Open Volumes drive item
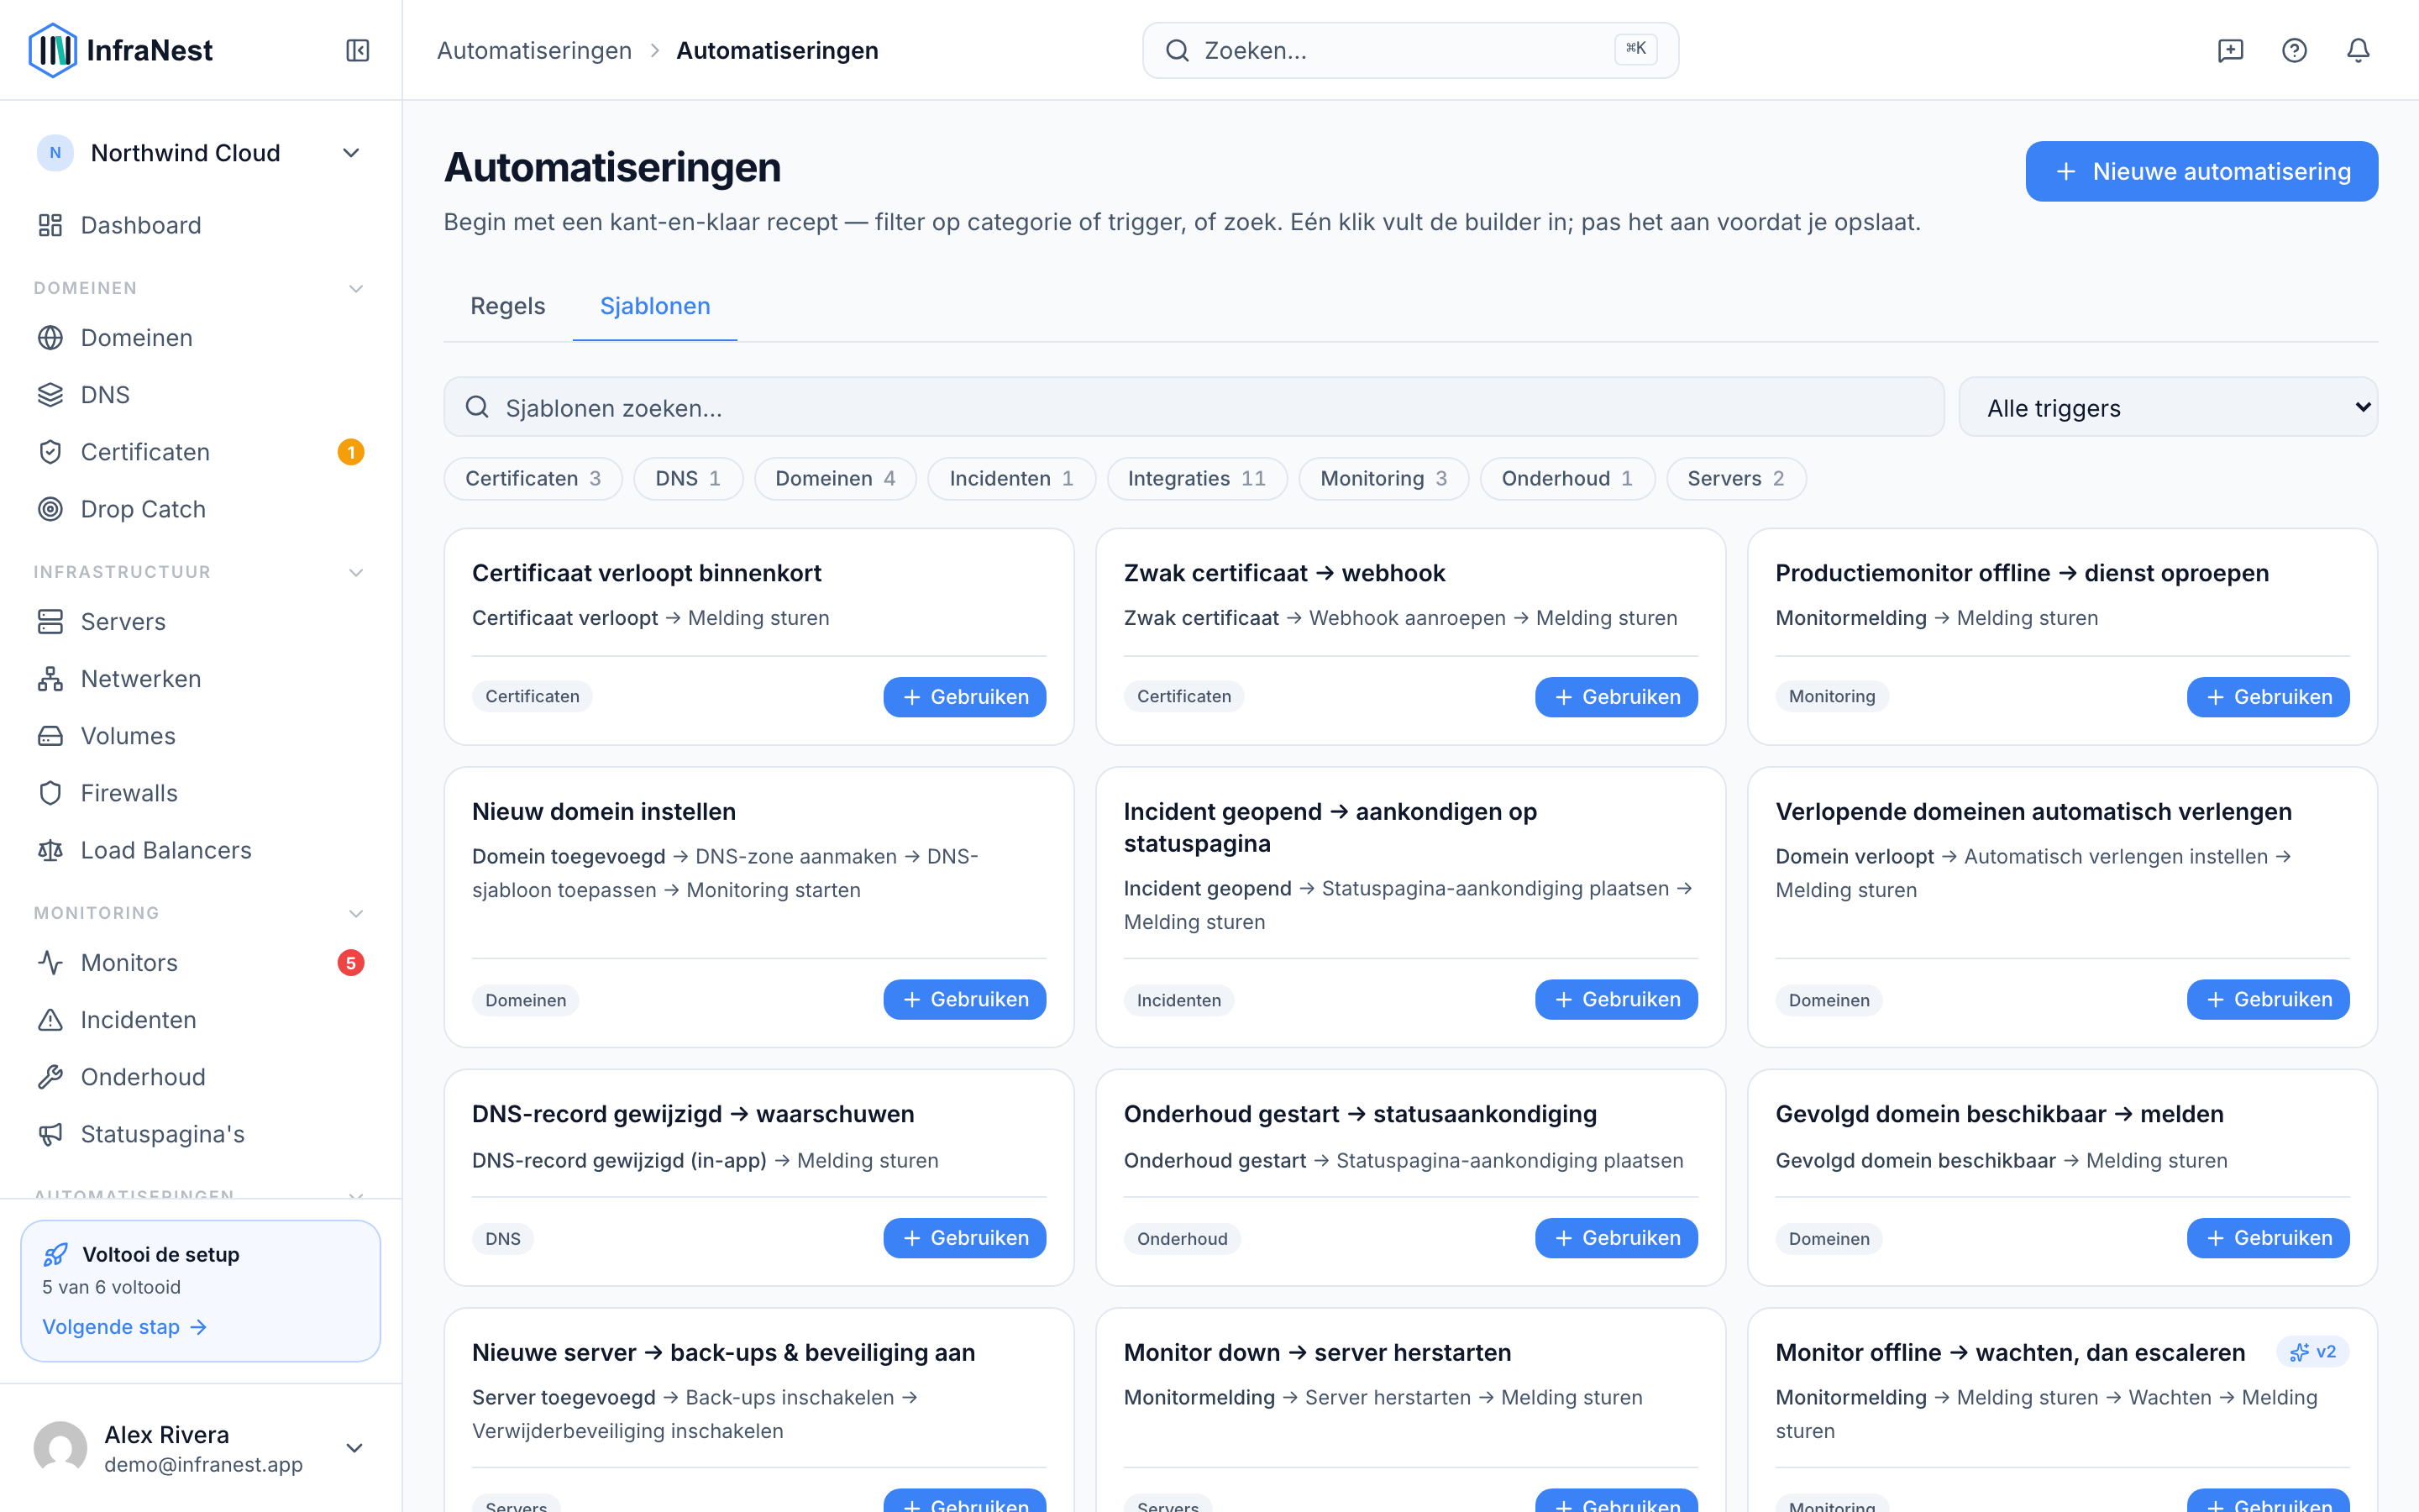2419x1512 pixels. pyautogui.click(x=200, y=736)
